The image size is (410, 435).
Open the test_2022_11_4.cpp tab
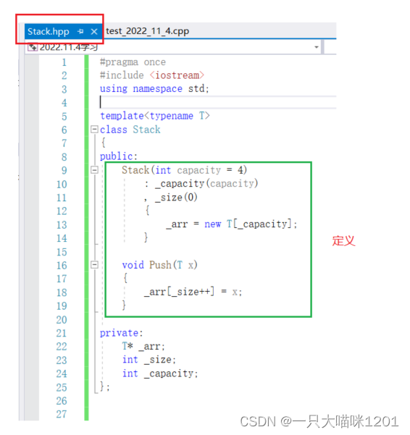pyautogui.click(x=147, y=31)
